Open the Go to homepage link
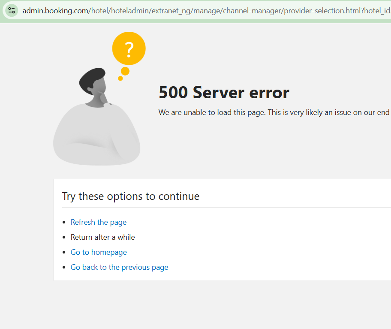This screenshot has height=329, width=391. tap(99, 252)
